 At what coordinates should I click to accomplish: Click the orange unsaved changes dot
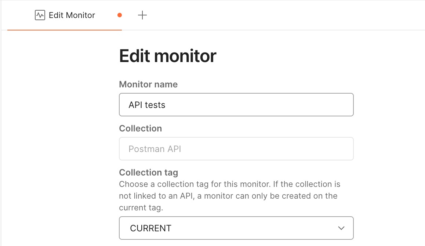click(119, 15)
